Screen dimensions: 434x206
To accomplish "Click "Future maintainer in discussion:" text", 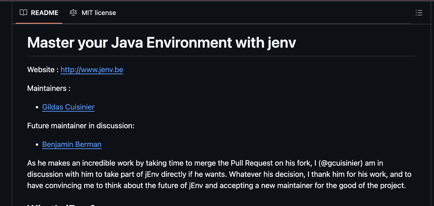I will 81,126.
